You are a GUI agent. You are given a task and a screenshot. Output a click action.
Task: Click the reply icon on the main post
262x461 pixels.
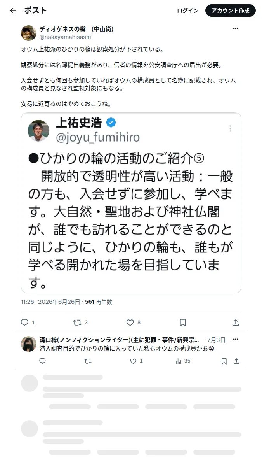click(24, 323)
